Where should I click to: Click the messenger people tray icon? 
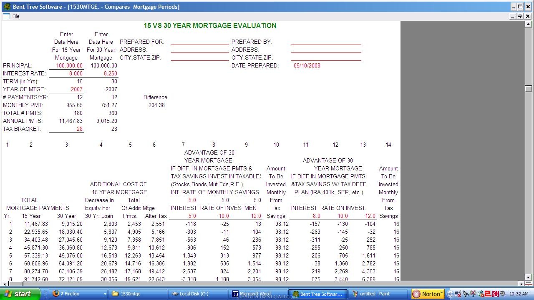(481, 294)
